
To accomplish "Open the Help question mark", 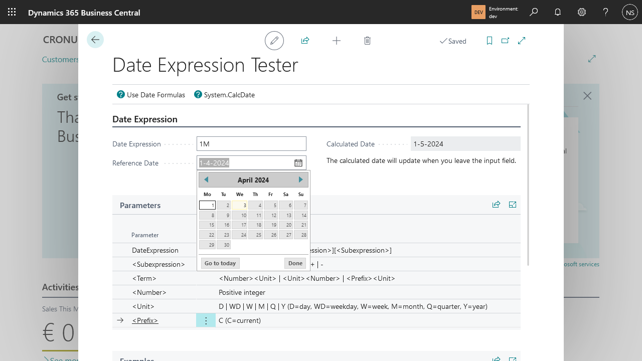I will 606,12.
